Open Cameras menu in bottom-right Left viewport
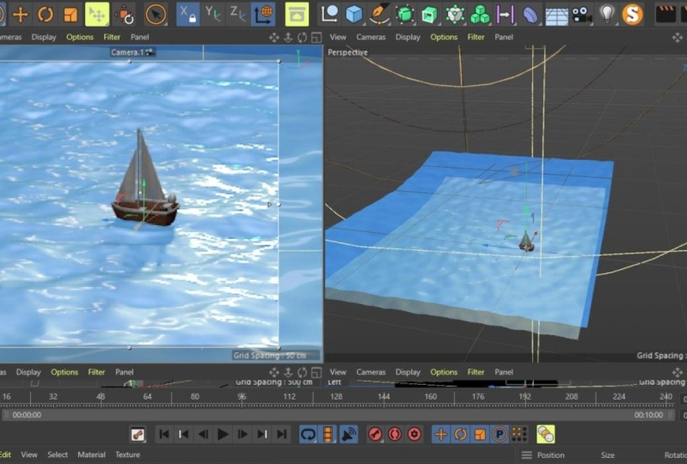 pyautogui.click(x=371, y=372)
